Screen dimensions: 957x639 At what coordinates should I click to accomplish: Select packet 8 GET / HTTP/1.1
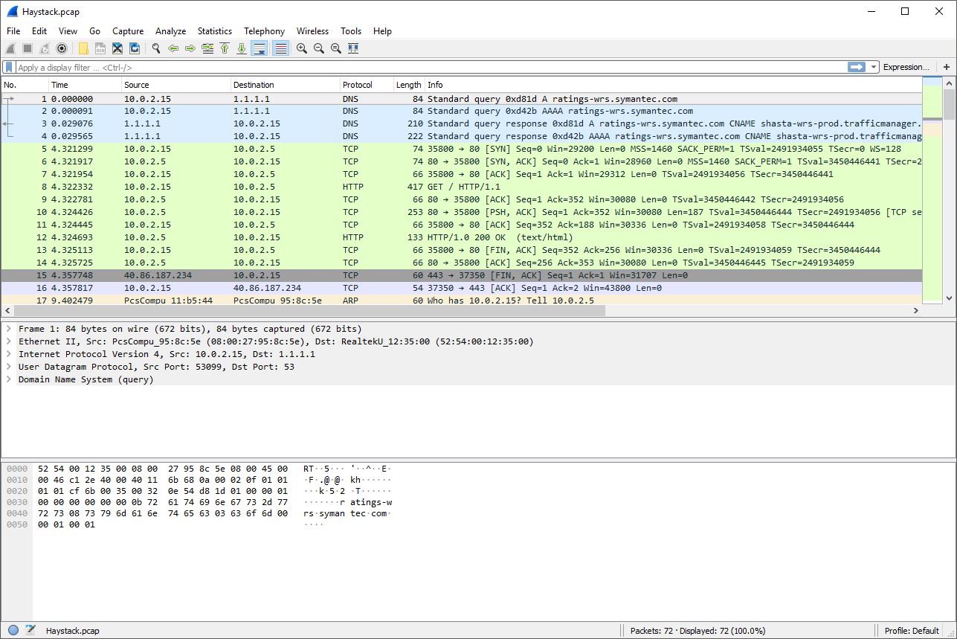point(461,187)
